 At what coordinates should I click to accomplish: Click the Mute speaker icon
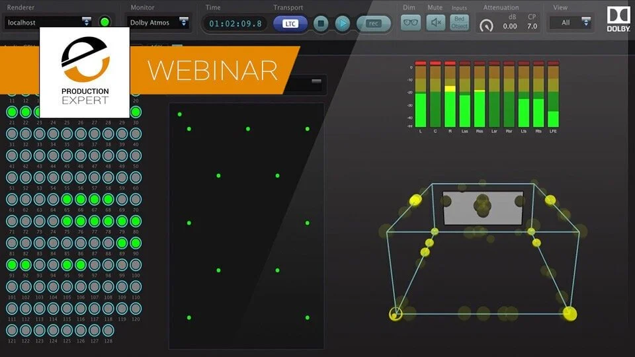(x=435, y=22)
